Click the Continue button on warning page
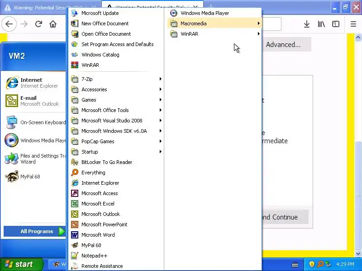This screenshot has height=271, width=362. [x=285, y=217]
